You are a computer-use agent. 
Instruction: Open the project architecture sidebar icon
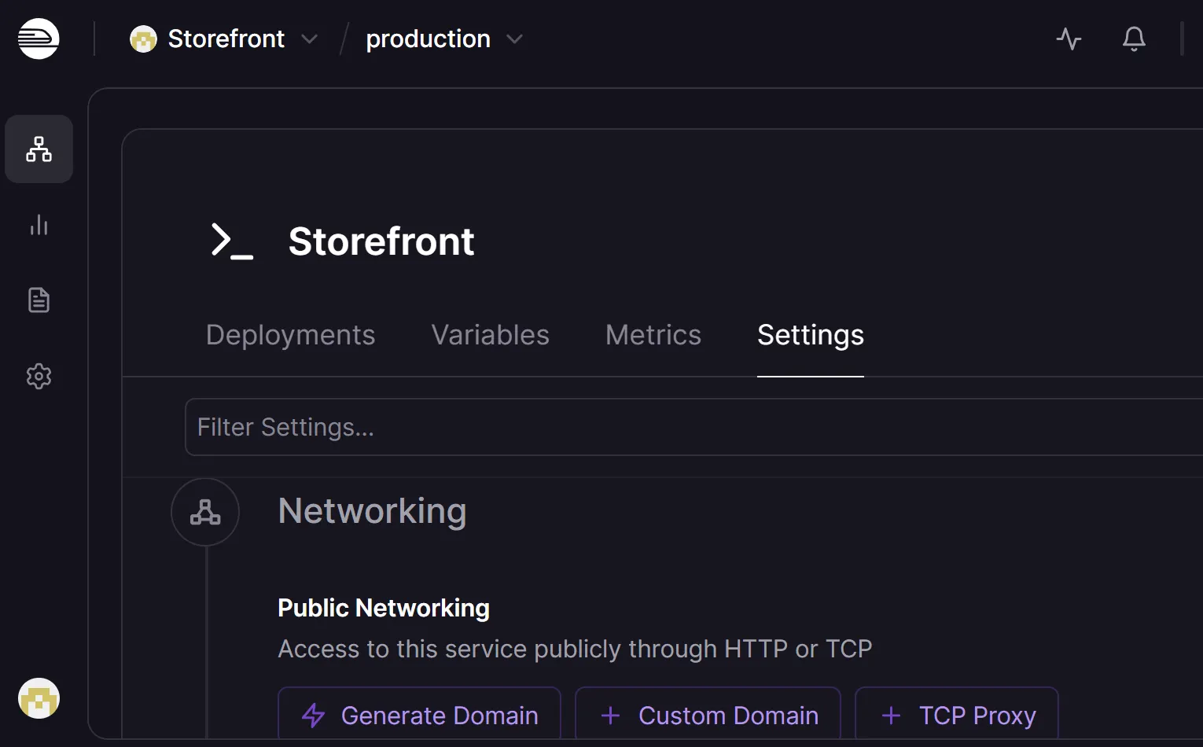point(39,149)
